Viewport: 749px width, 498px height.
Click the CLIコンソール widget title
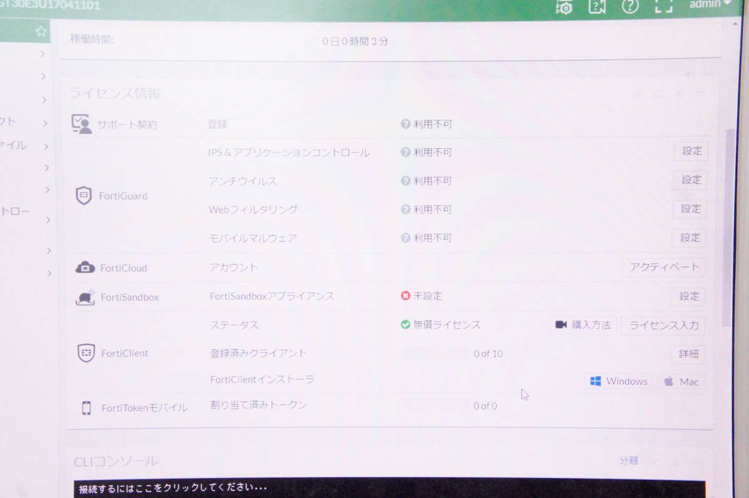(x=116, y=461)
